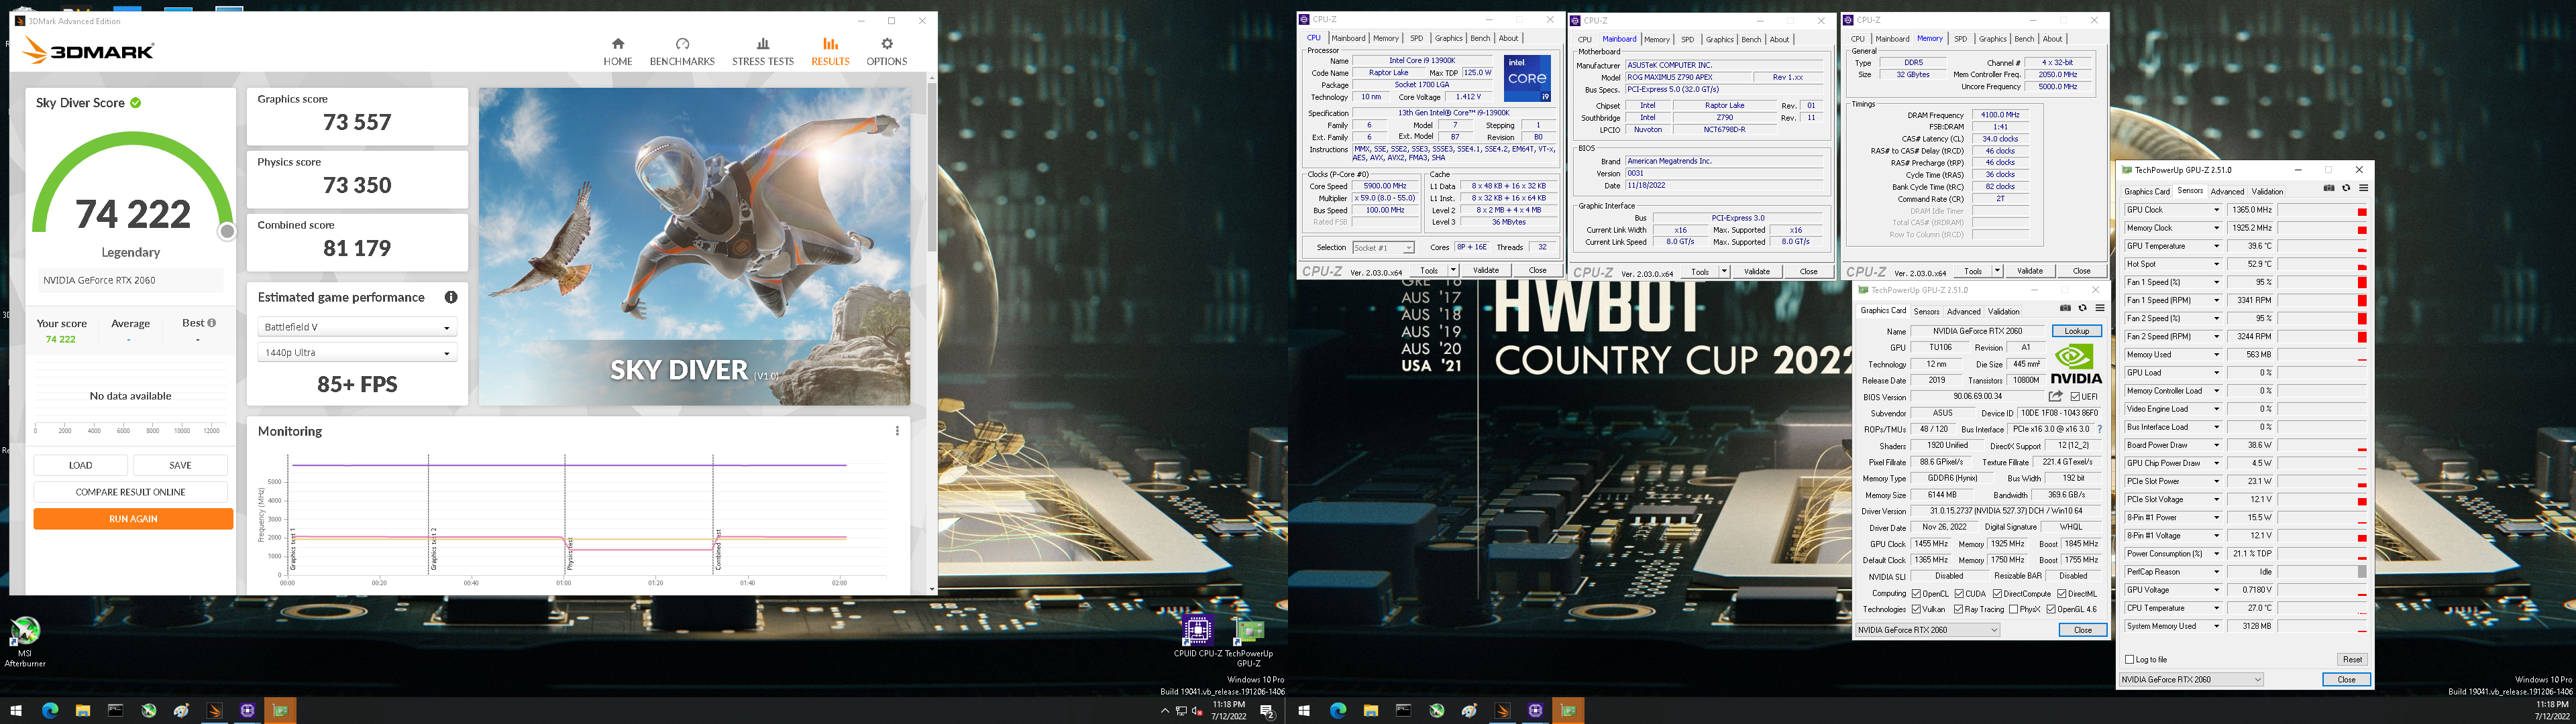Take screenshot with camera icon in GPU-Z Graphics Card window
The height and width of the screenshot is (724, 2576).
[2065, 308]
